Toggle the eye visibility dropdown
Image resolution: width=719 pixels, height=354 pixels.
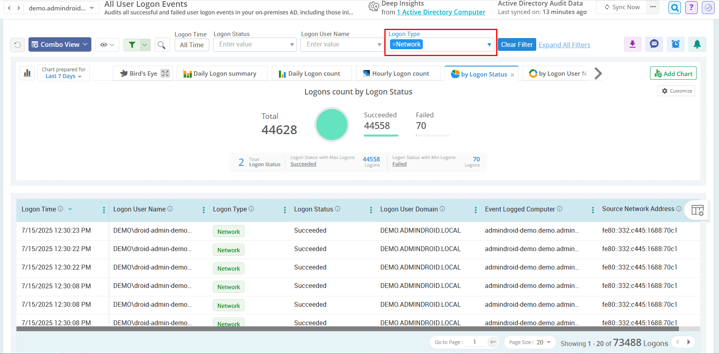(x=107, y=45)
